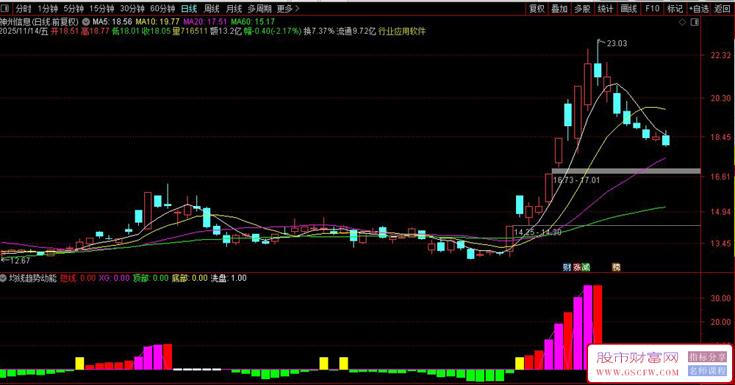Add stock via +自选 button
The height and width of the screenshot is (385, 735).
[x=698, y=8]
